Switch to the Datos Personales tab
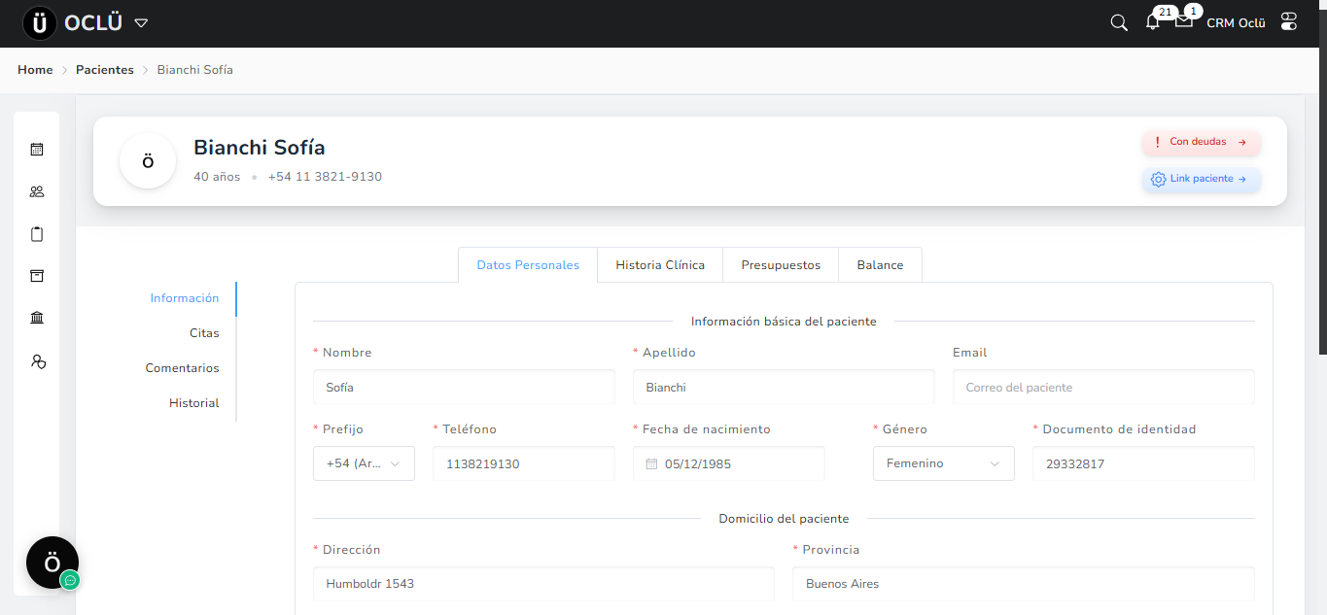Screen dimensions: 1327x615 point(528,265)
